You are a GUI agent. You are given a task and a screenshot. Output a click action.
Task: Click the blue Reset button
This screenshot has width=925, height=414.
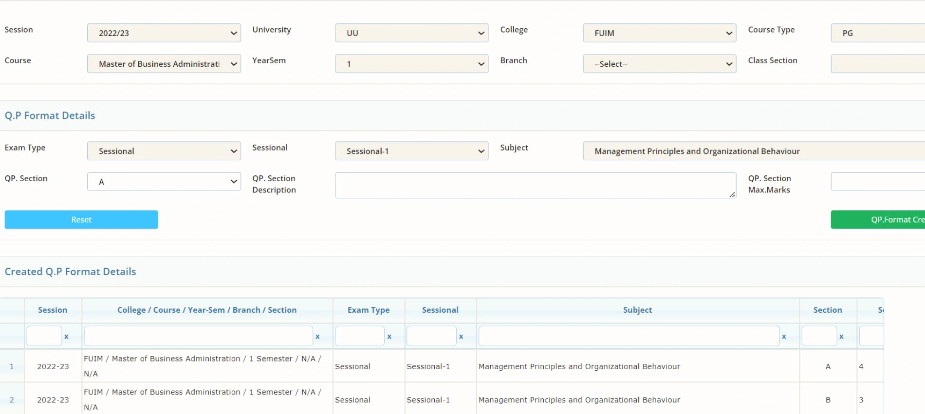pos(81,220)
